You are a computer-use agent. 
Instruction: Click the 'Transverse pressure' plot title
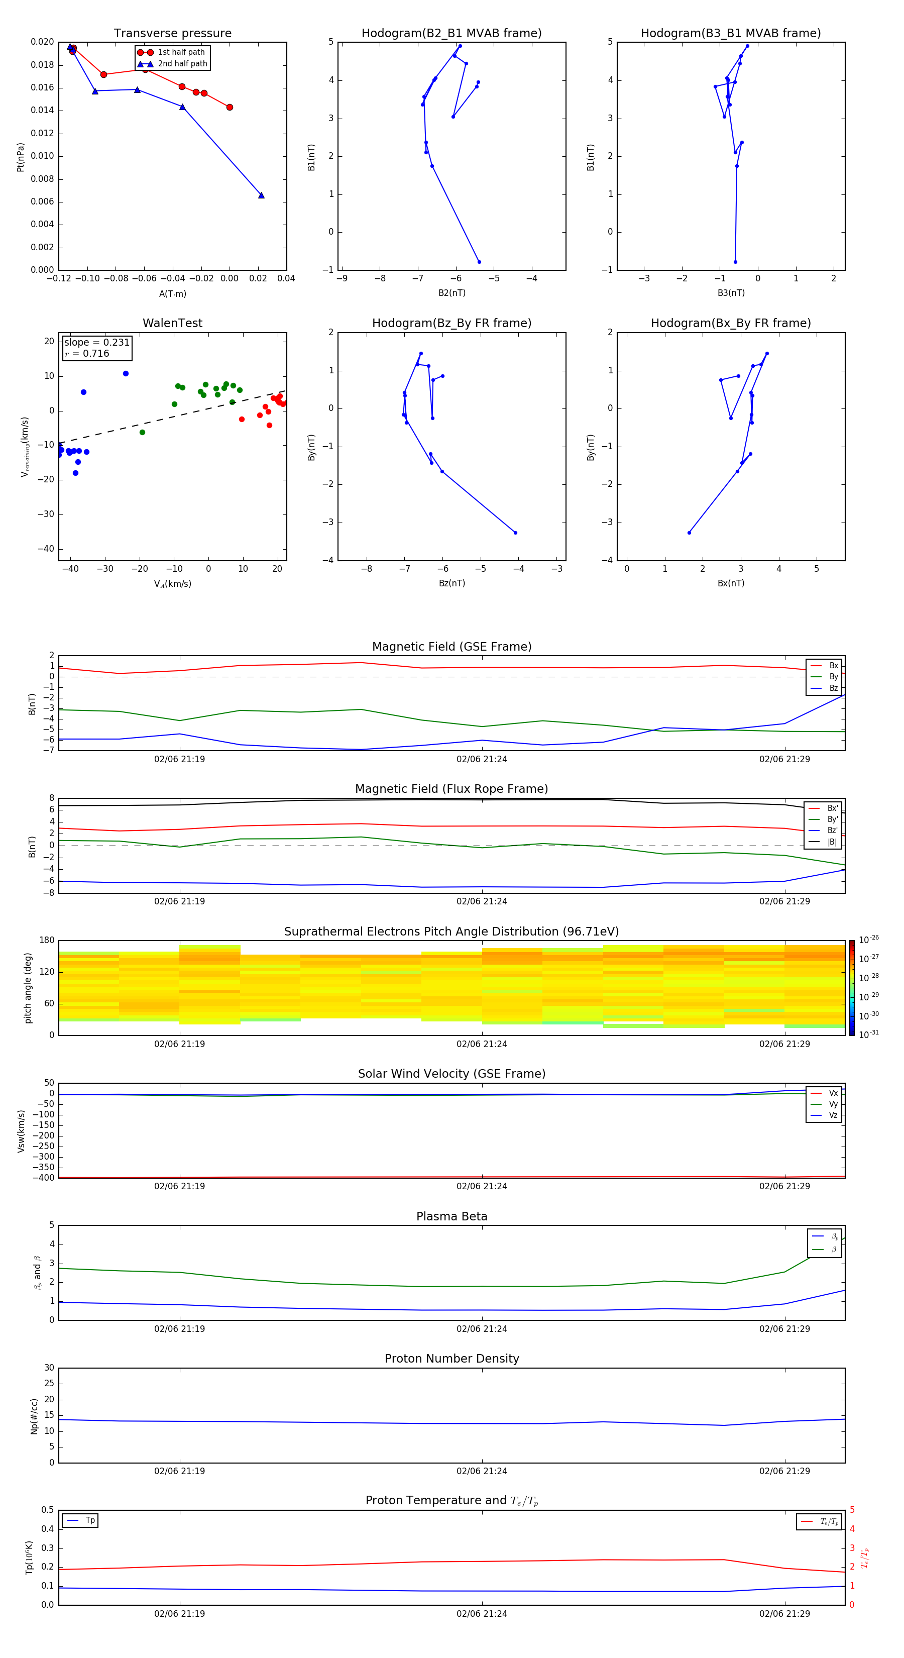pyautogui.click(x=172, y=34)
